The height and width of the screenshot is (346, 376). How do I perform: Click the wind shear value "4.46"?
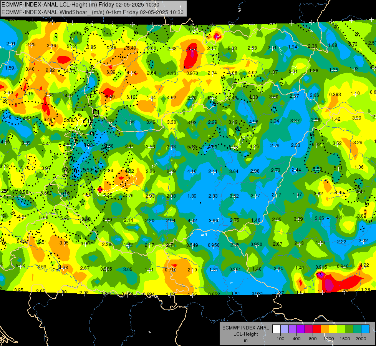(x=111, y=48)
